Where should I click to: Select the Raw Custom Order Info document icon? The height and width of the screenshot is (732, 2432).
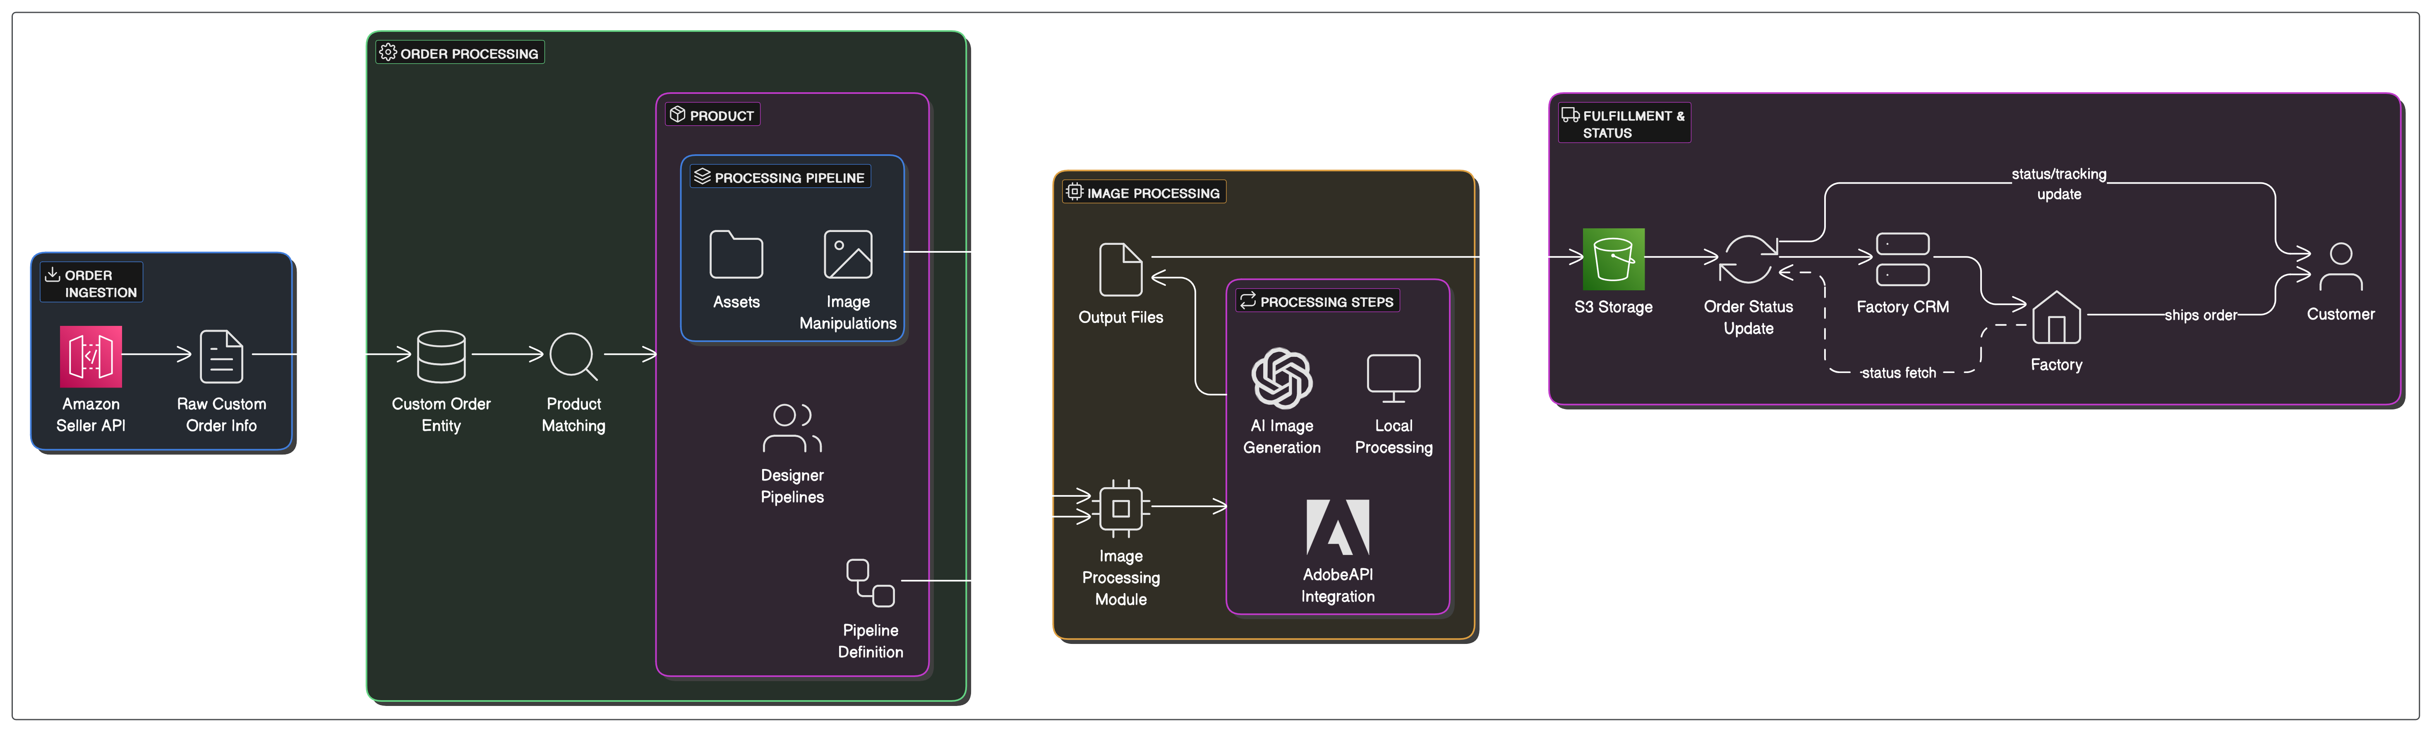coord(221,356)
